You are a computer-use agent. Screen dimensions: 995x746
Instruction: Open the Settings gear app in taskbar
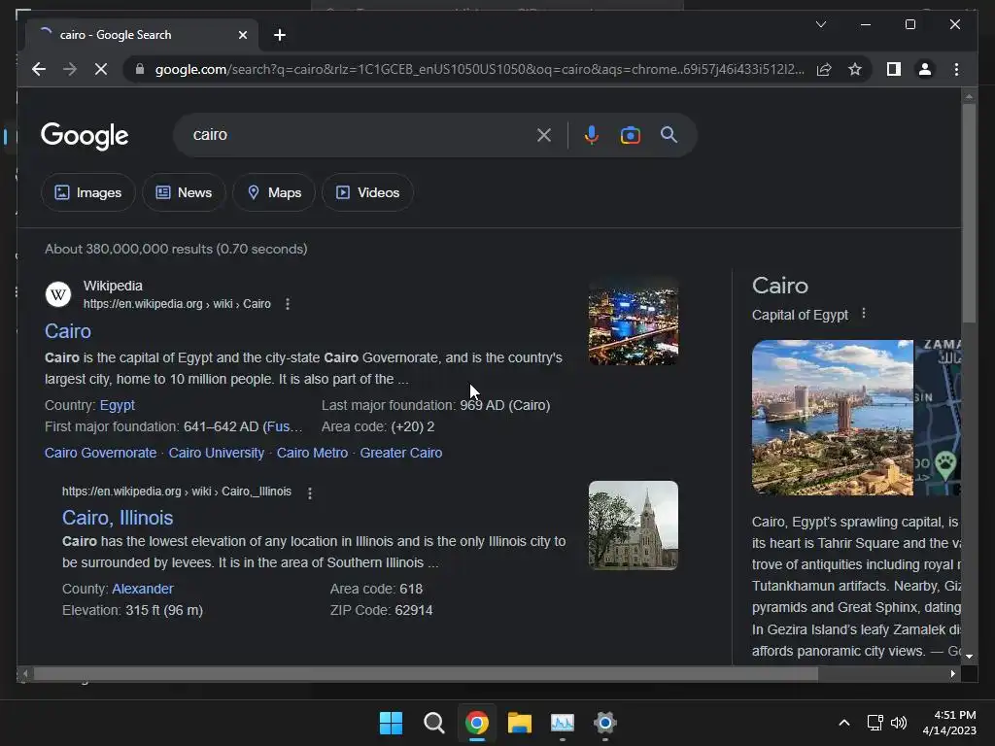tap(604, 723)
